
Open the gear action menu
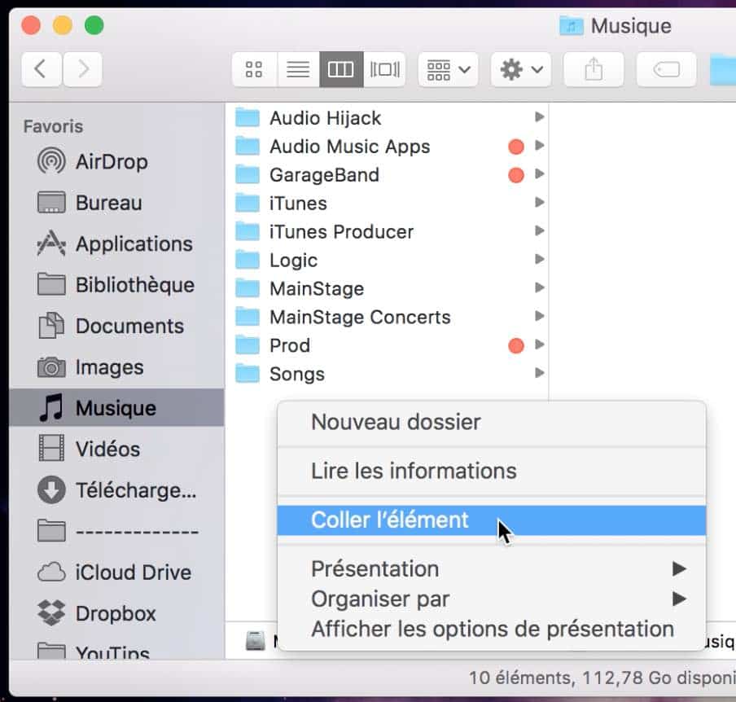521,69
